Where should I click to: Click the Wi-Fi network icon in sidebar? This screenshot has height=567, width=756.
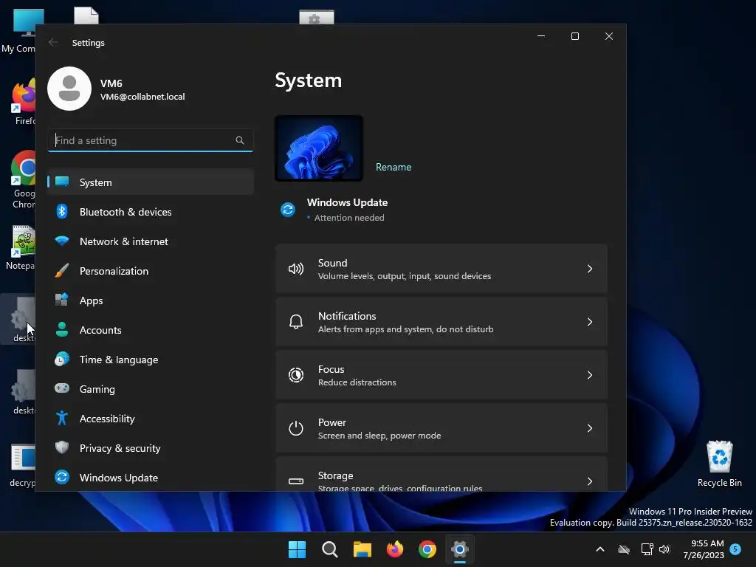(x=62, y=241)
